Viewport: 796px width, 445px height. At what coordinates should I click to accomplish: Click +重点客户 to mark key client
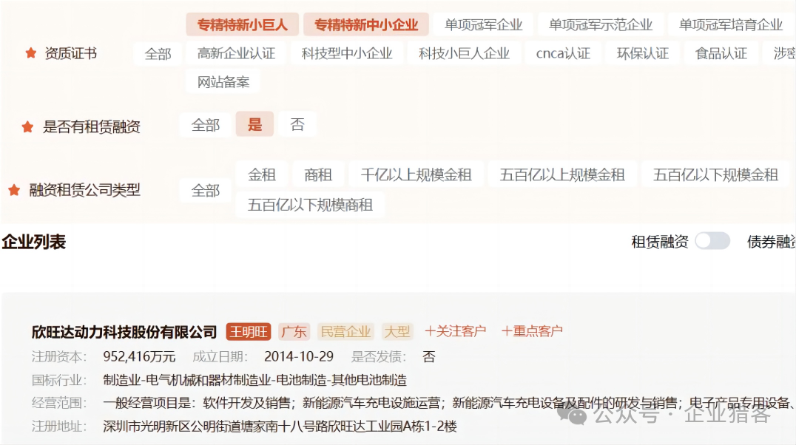tap(532, 331)
